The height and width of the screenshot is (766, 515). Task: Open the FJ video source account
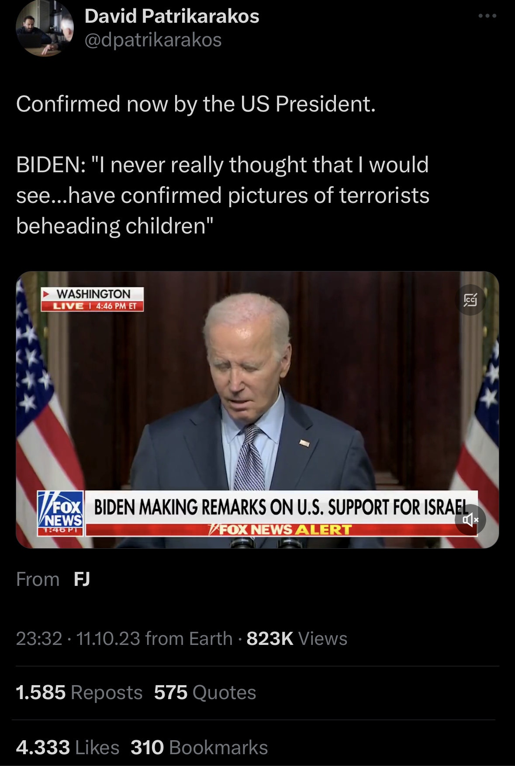pos(82,579)
